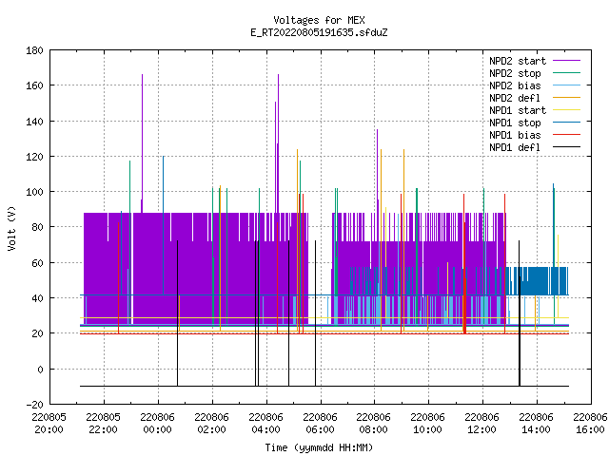Image resolution: width=609 pixels, height=456 pixels.
Task: Click the 220806 10:00 x-axis tick label
Action: pos(427,424)
